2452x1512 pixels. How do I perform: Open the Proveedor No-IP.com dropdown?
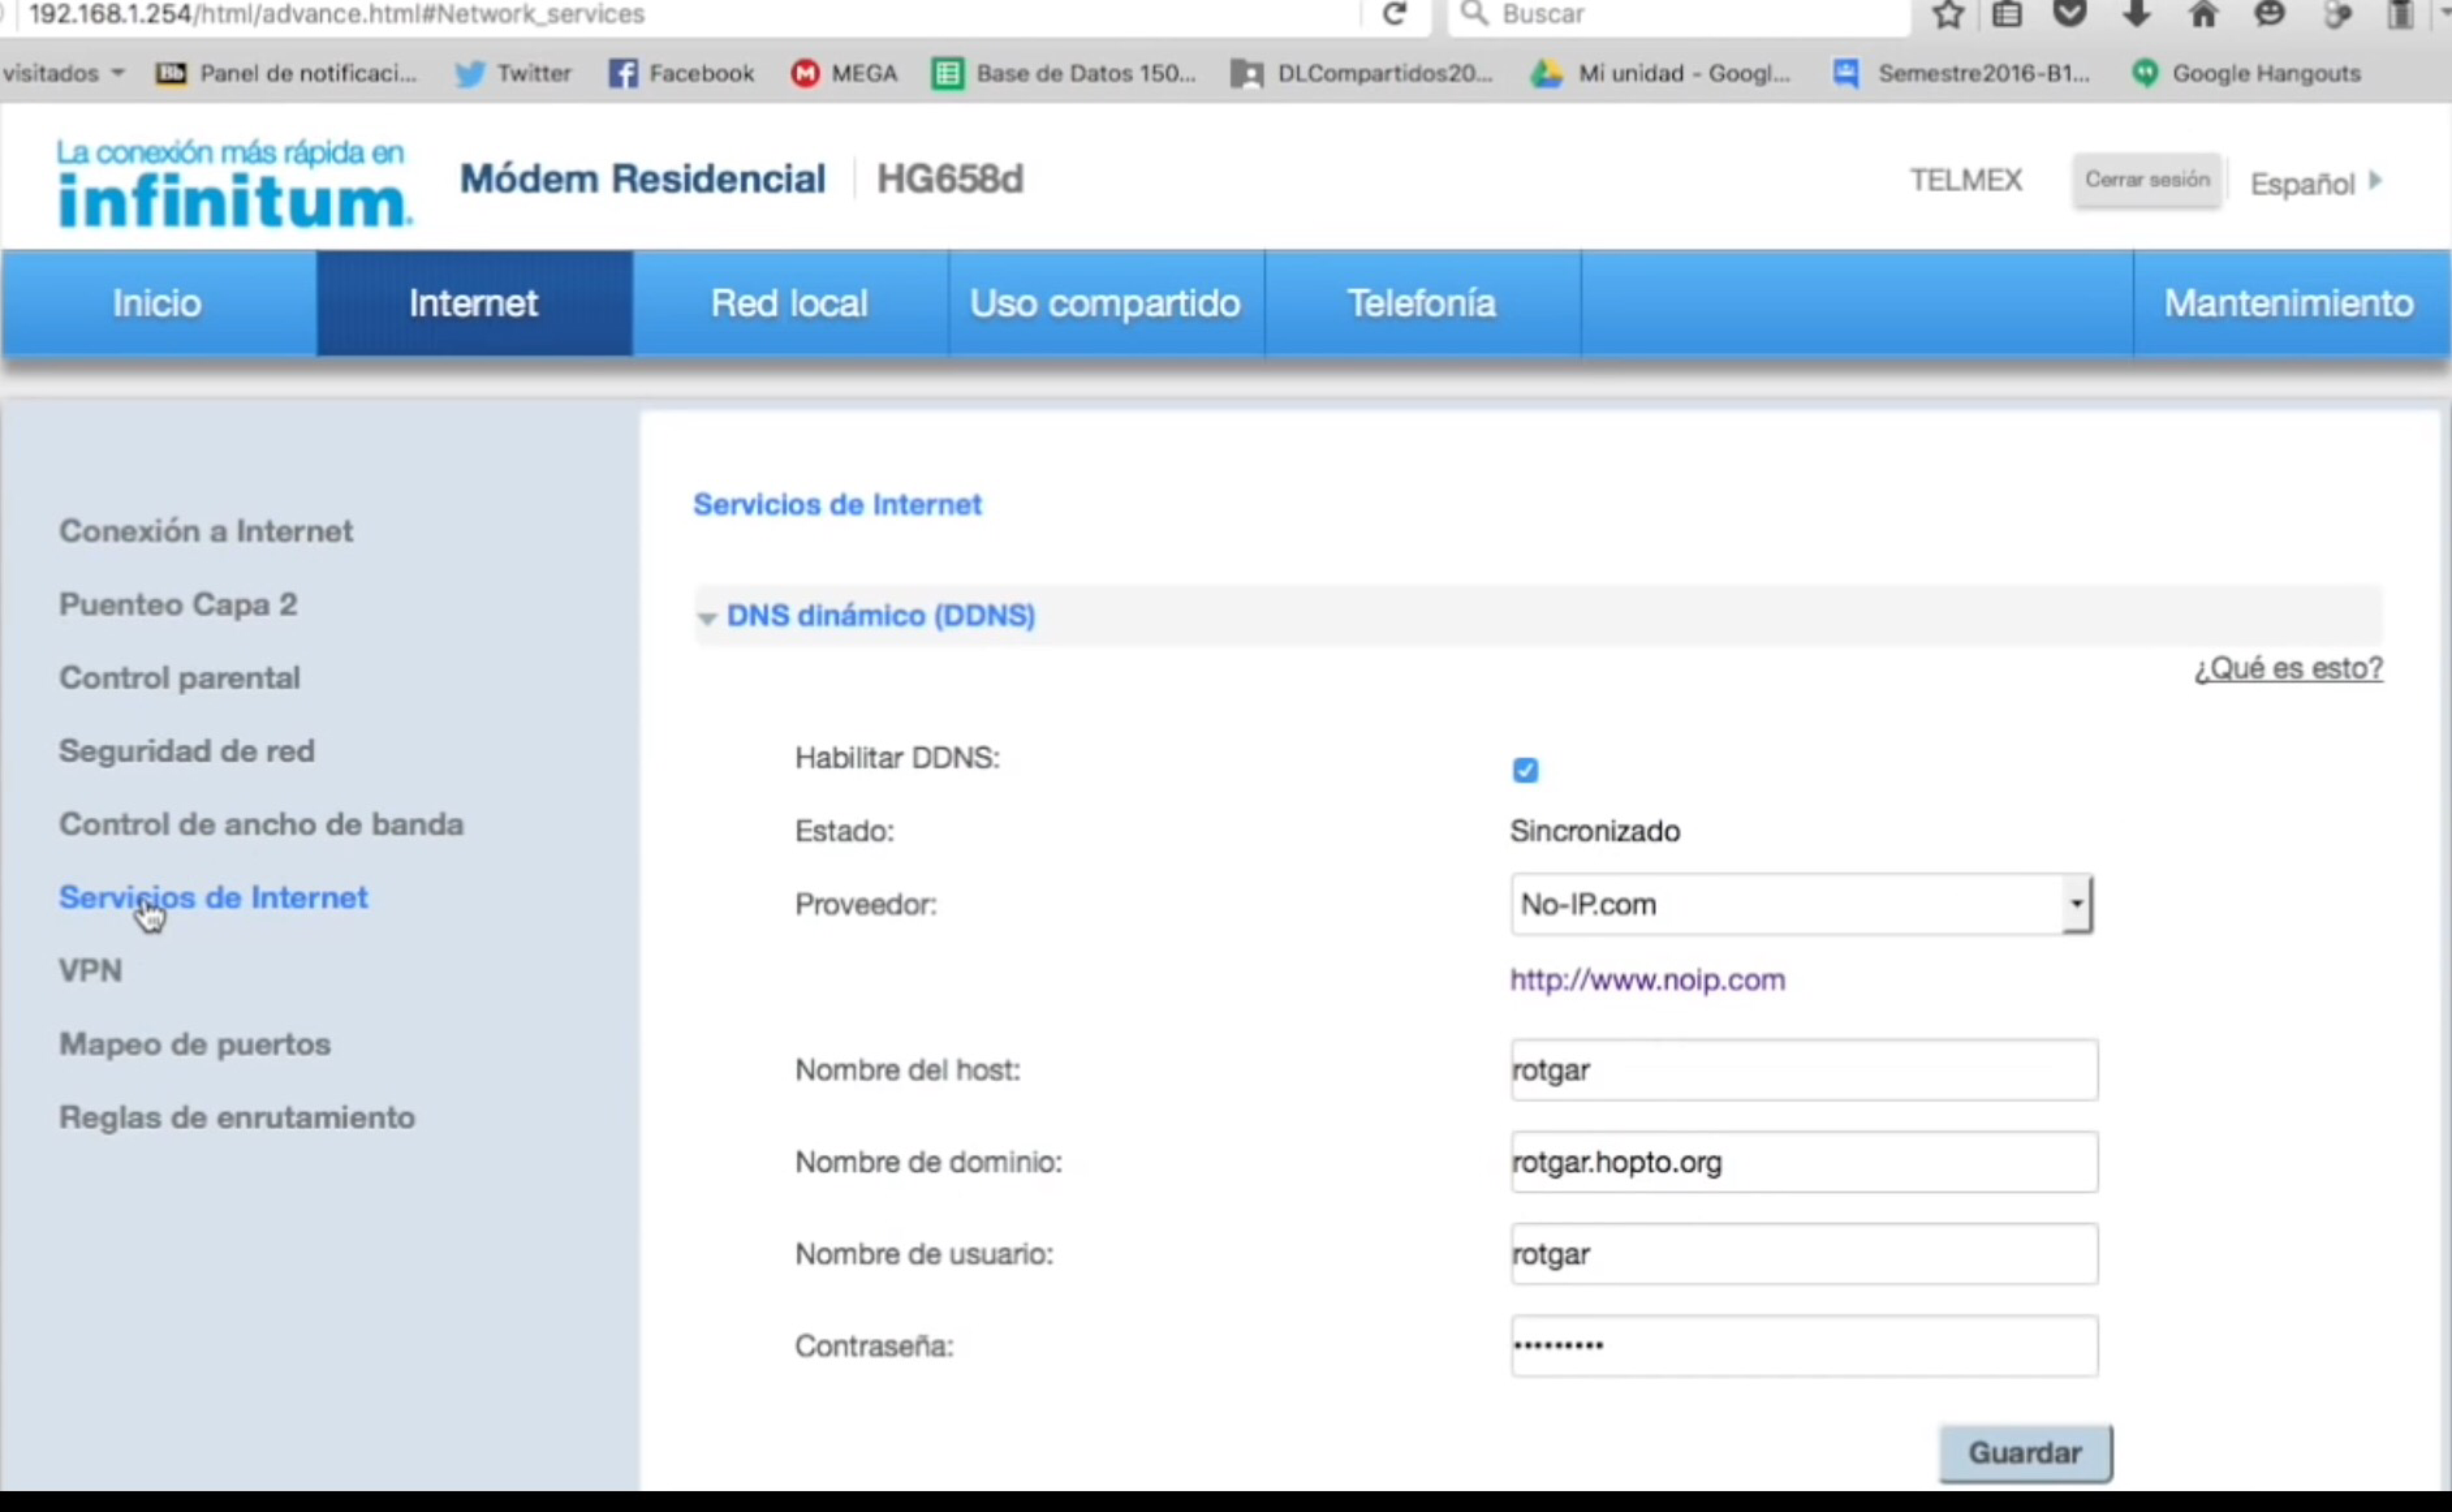[1800, 904]
